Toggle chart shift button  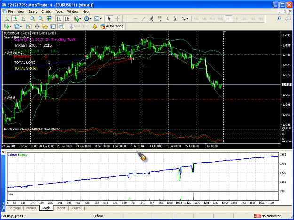(x=67, y=19)
